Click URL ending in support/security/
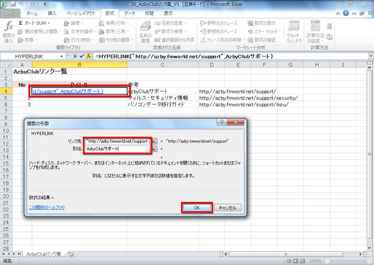374x265 pixels. pos(248,98)
